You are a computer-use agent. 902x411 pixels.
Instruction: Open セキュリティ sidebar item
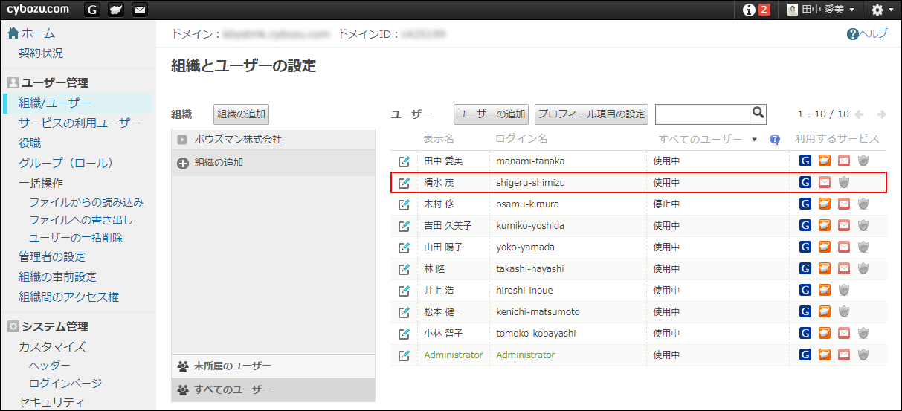[52, 403]
